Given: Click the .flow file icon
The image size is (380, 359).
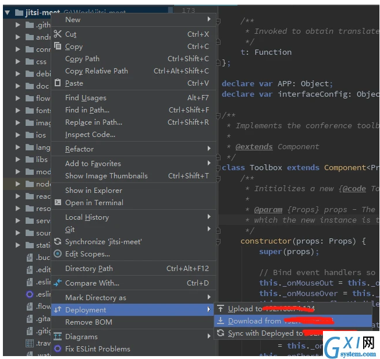Looking at the screenshot, I should (30, 307).
